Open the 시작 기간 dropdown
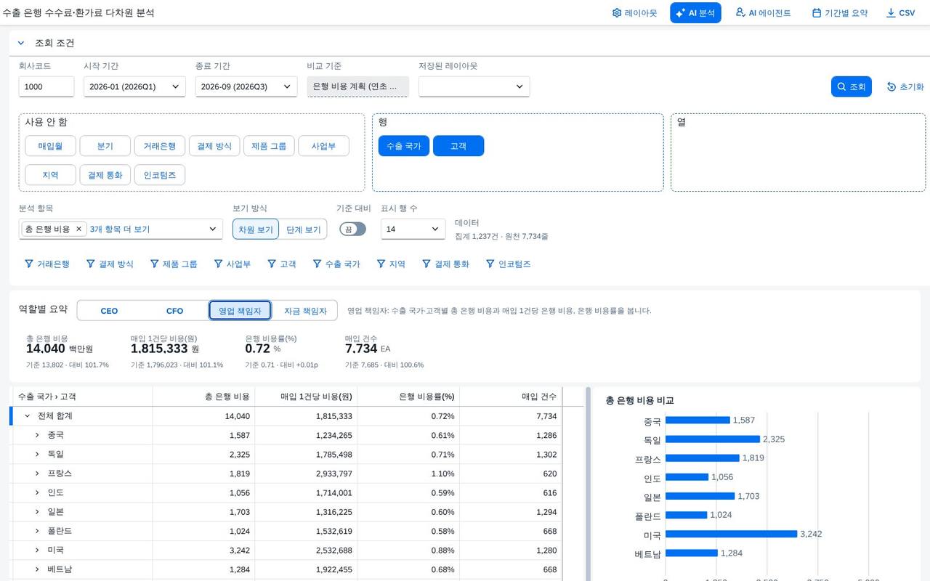The width and height of the screenshot is (930, 581). (134, 86)
